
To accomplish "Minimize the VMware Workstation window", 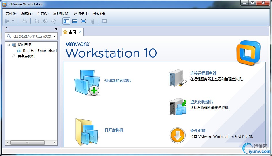I will click(245, 3).
